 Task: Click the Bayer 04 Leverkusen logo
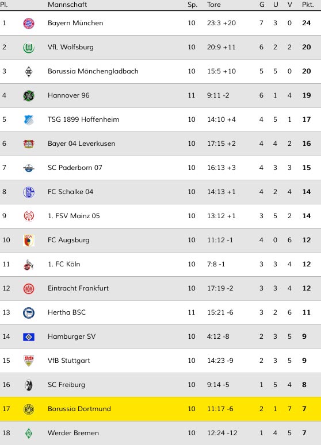[29, 144]
